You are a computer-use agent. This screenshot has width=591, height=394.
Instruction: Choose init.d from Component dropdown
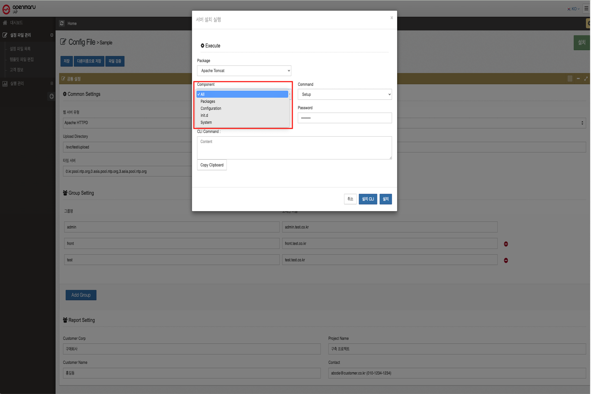(x=204, y=115)
